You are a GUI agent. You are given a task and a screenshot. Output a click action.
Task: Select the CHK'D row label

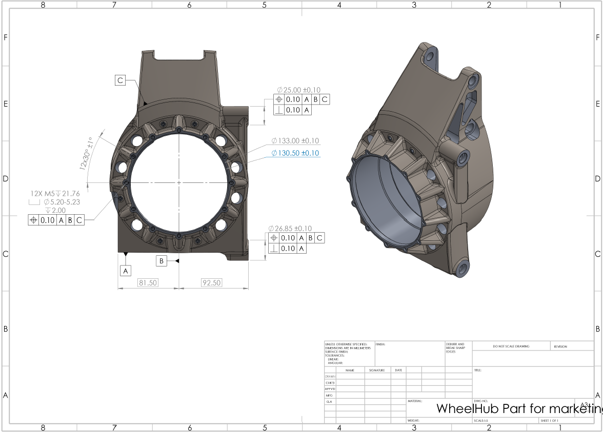[330, 383]
